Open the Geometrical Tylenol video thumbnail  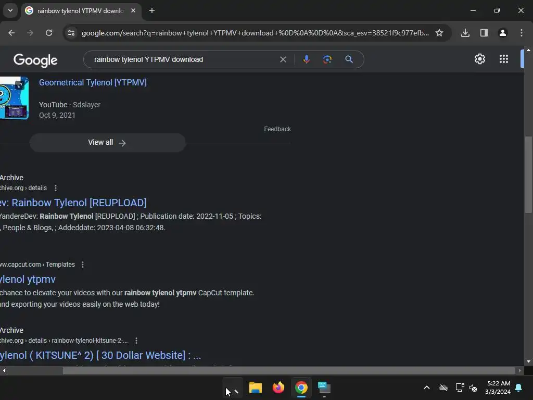14,98
